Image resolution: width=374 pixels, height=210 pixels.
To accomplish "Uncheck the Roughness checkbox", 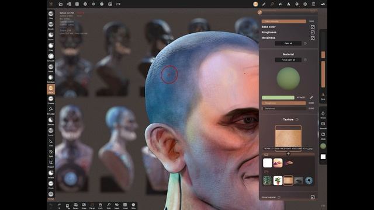I will (x=313, y=32).
